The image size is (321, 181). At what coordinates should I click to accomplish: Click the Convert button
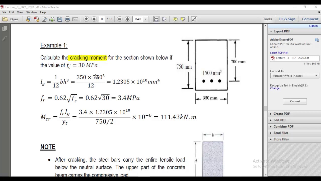coord(295,101)
